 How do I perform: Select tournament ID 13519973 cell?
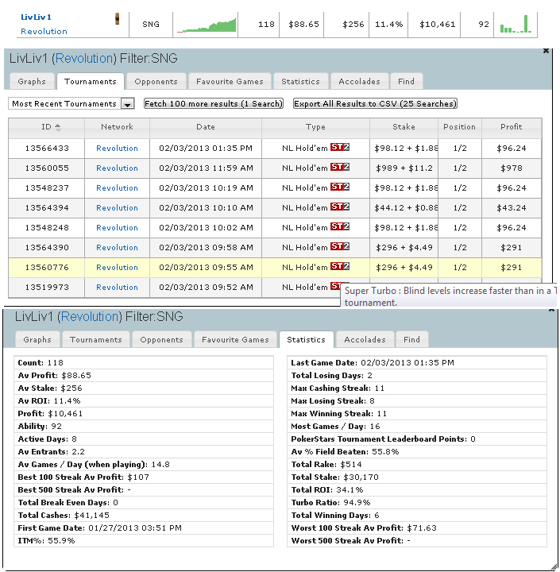47,288
